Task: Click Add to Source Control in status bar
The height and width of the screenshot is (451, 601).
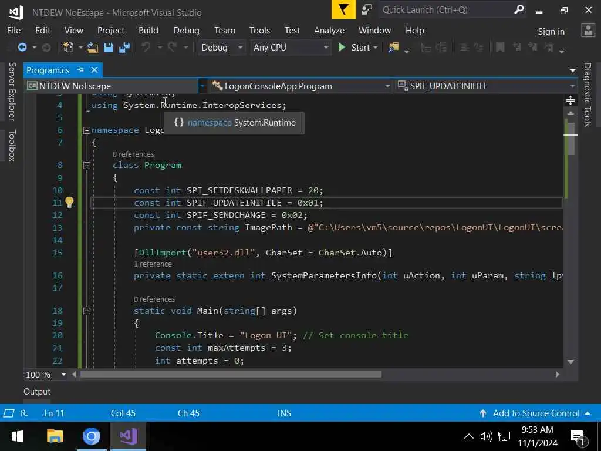Action: pos(536,413)
